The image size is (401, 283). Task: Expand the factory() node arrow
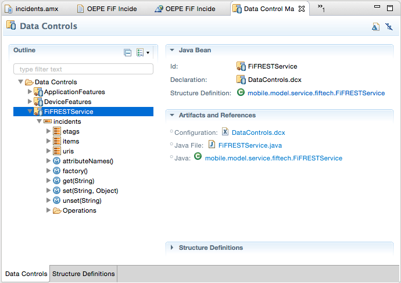[48, 170]
